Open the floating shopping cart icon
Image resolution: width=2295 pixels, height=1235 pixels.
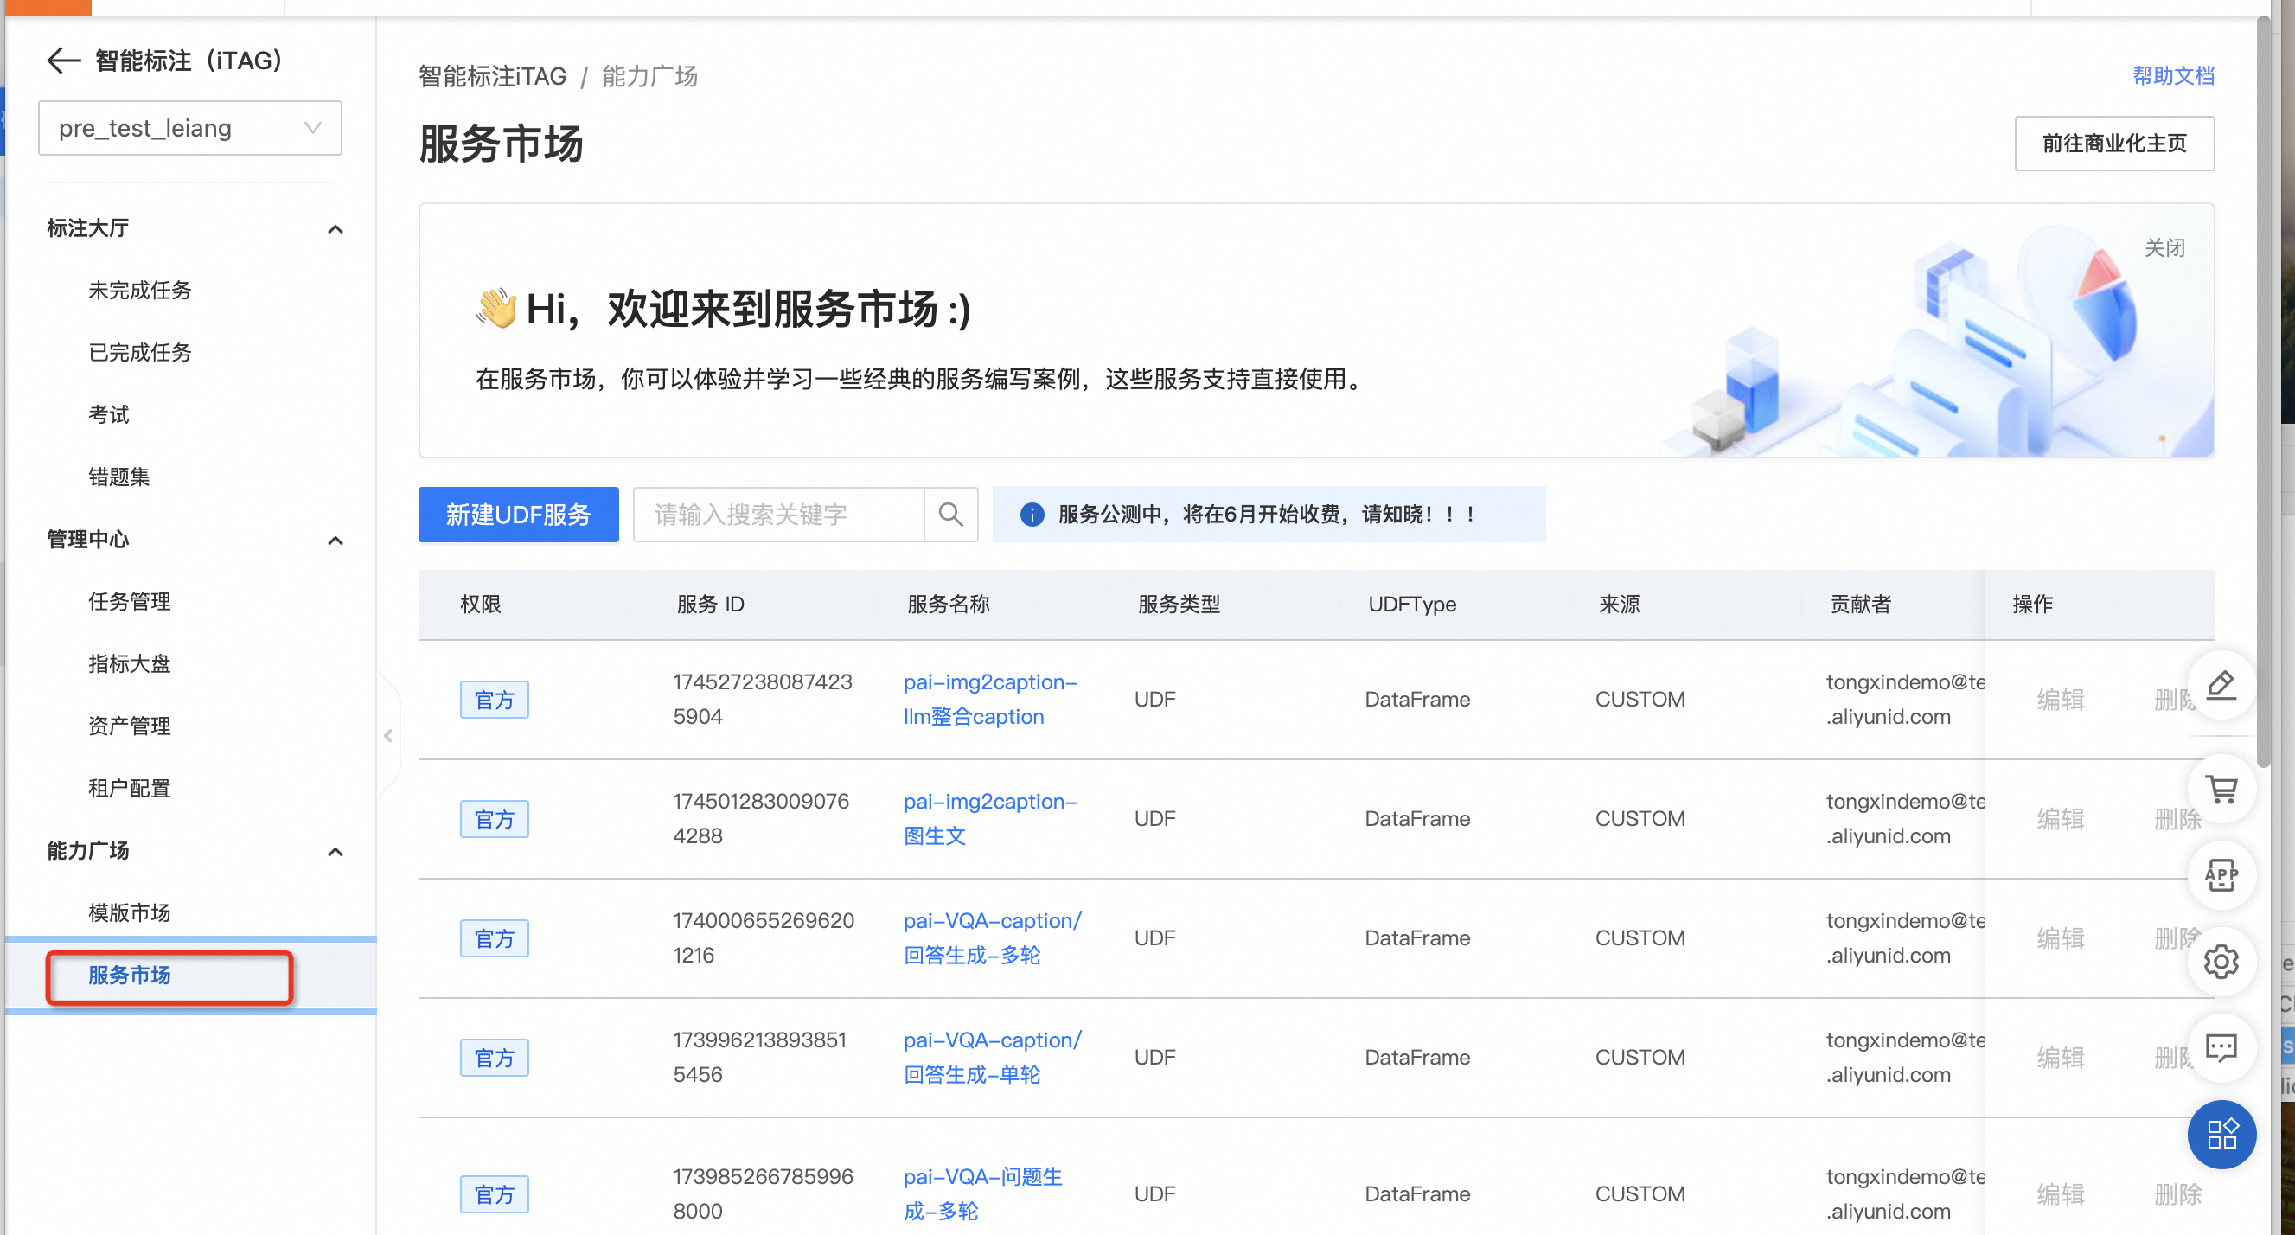[2222, 790]
